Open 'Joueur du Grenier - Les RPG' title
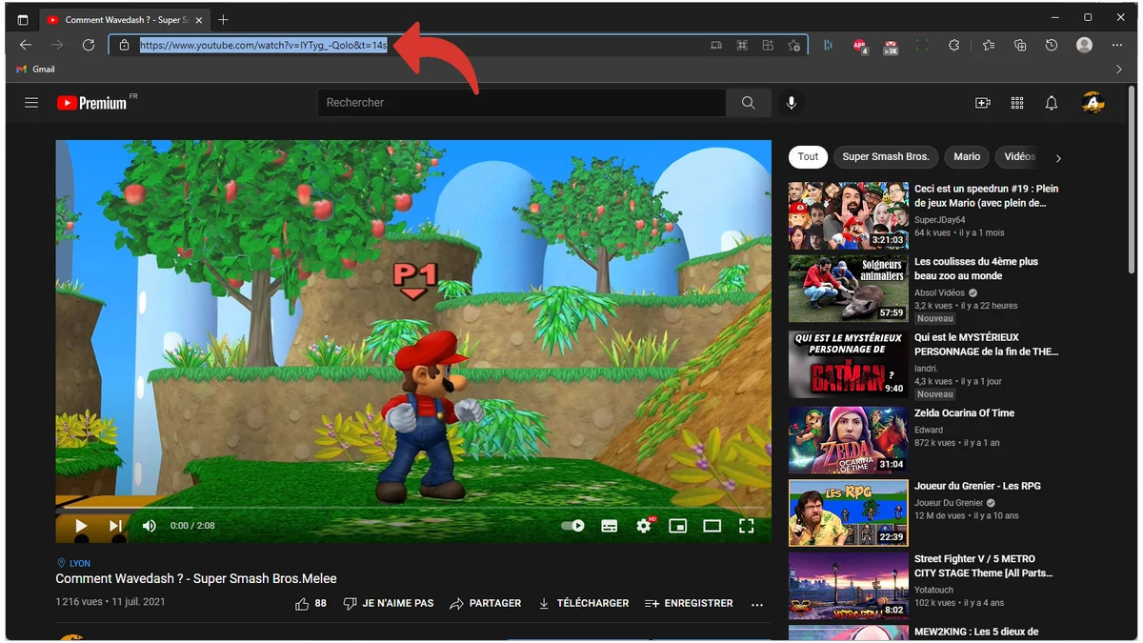 (977, 486)
